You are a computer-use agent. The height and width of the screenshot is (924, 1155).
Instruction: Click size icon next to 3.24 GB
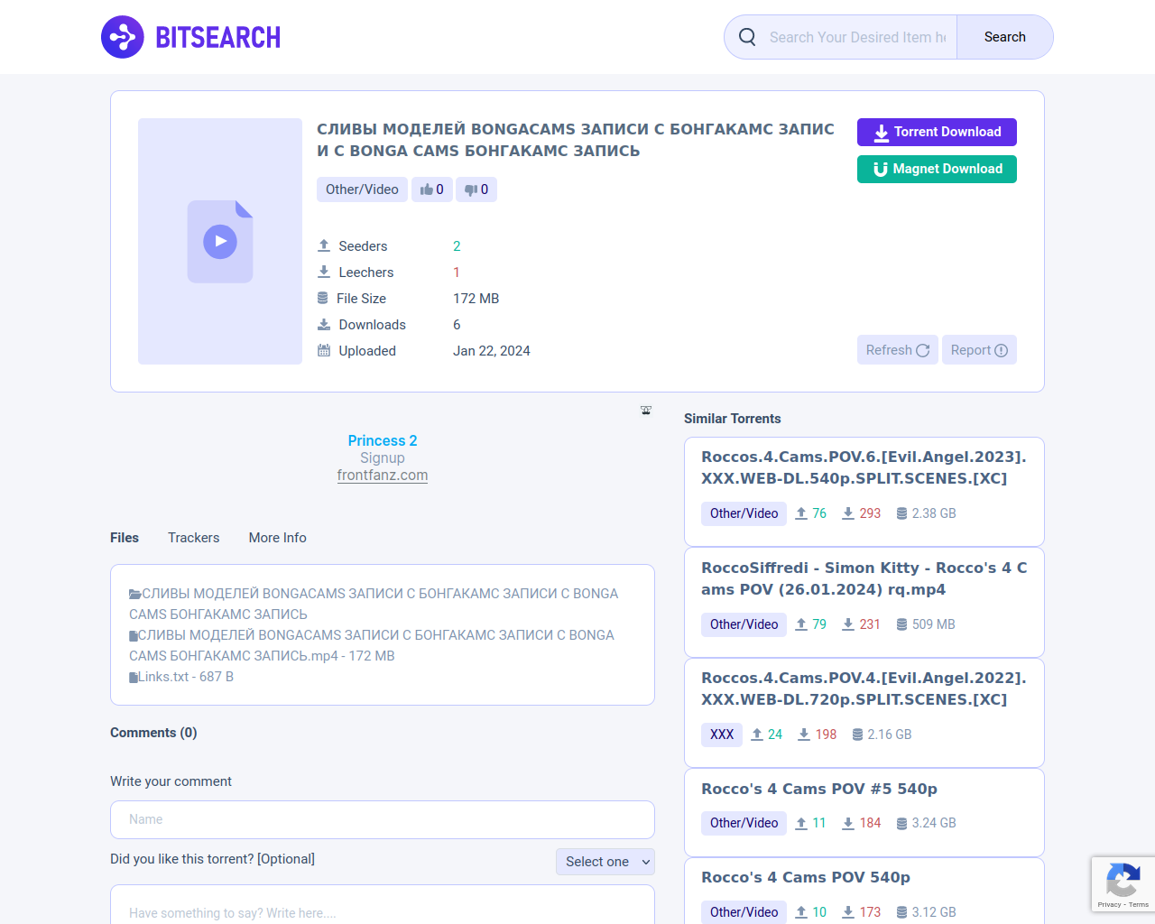[x=901, y=823]
